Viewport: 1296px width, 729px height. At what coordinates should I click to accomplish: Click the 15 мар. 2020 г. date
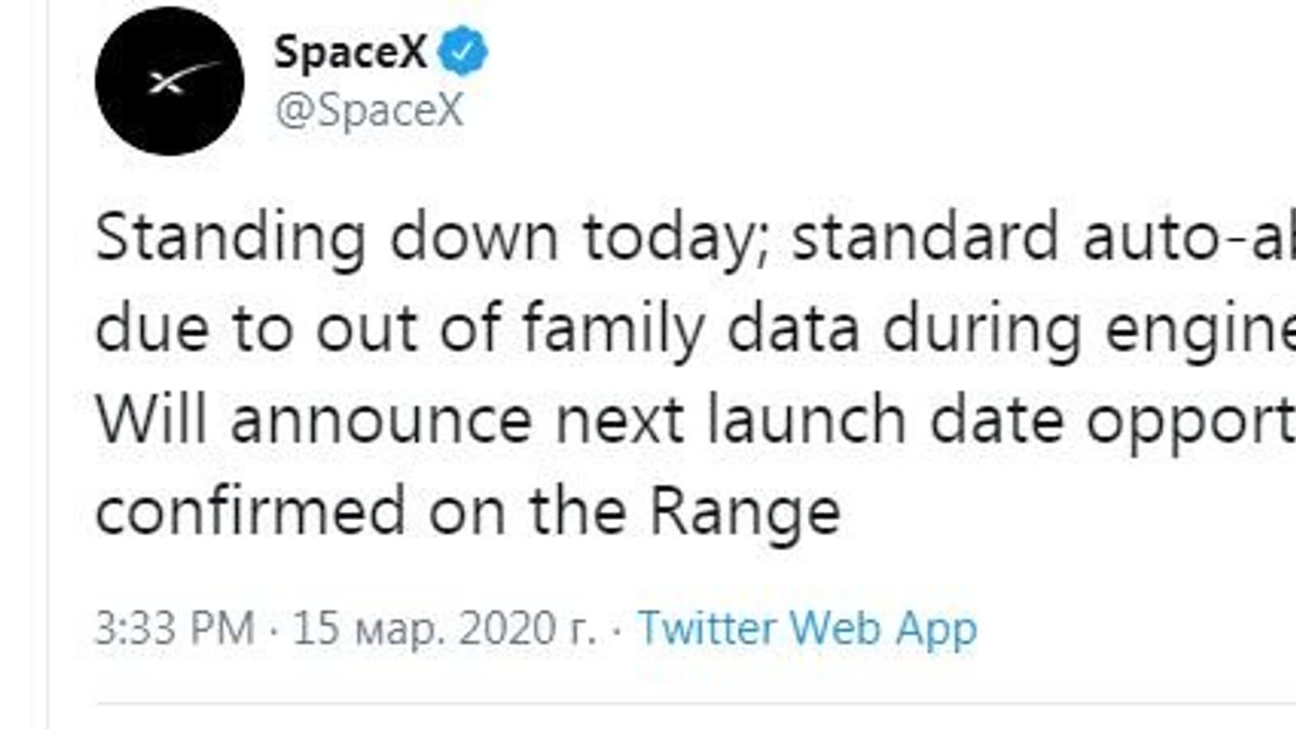coord(444,628)
